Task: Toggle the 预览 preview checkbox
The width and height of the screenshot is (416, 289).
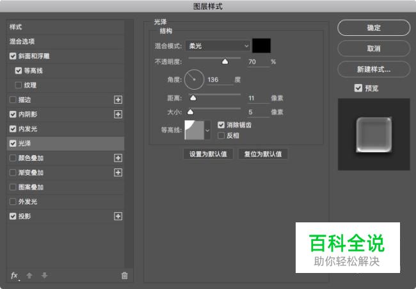Action: click(x=358, y=88)
